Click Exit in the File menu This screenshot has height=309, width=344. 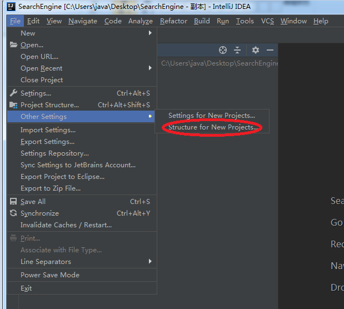click(x=82, y=288)
